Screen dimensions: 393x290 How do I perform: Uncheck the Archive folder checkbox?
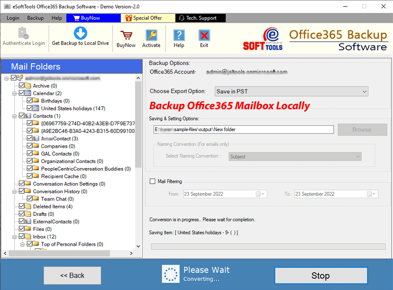[21, 86]
